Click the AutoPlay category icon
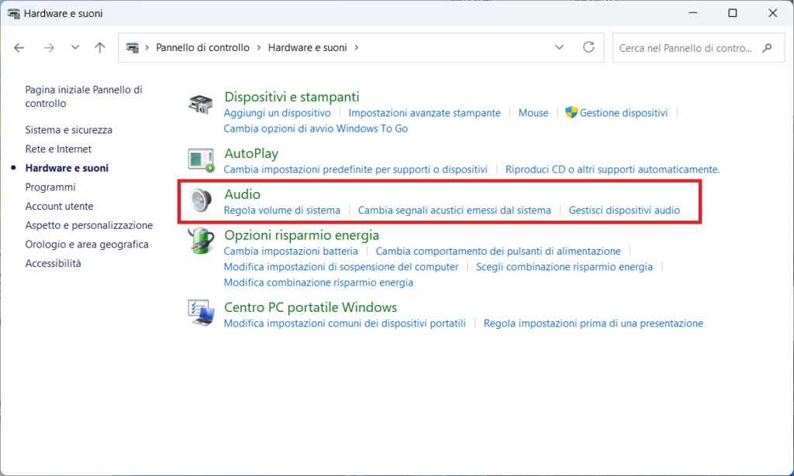The image size is (794, 476). click(x=201, y=160)
